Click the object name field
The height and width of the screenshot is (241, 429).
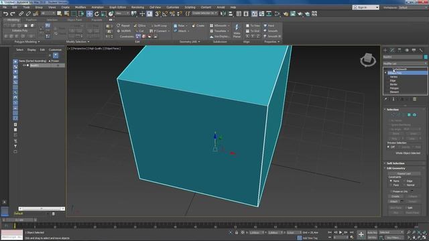(403, 57)
